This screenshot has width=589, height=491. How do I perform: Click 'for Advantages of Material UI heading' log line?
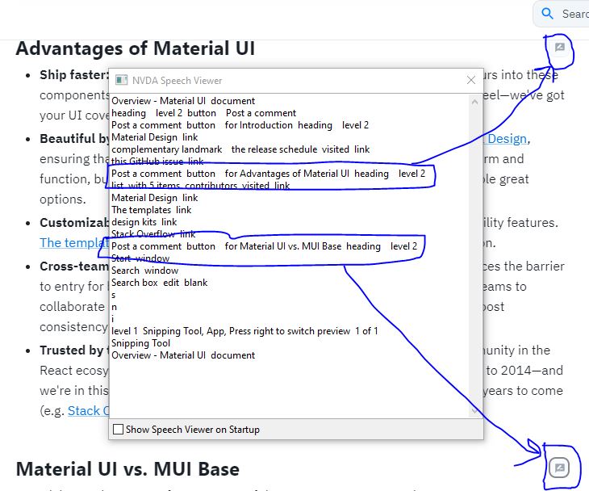[268, 174]
